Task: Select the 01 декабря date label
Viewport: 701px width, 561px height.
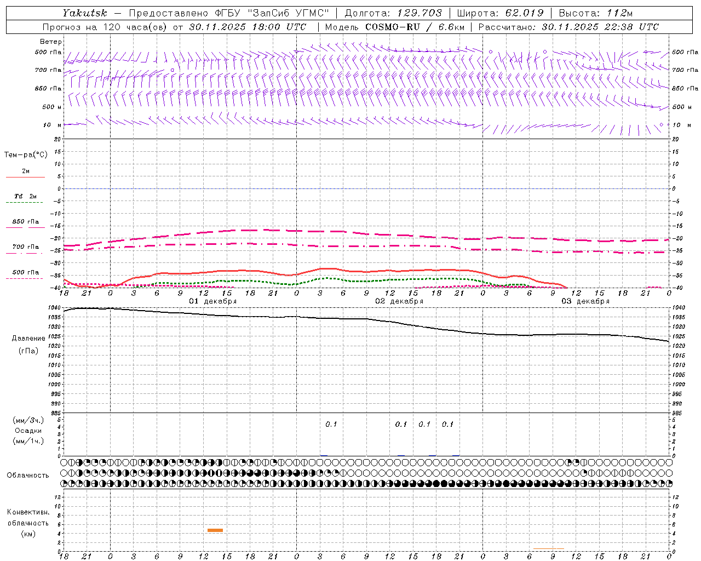Action: point(213,301)
